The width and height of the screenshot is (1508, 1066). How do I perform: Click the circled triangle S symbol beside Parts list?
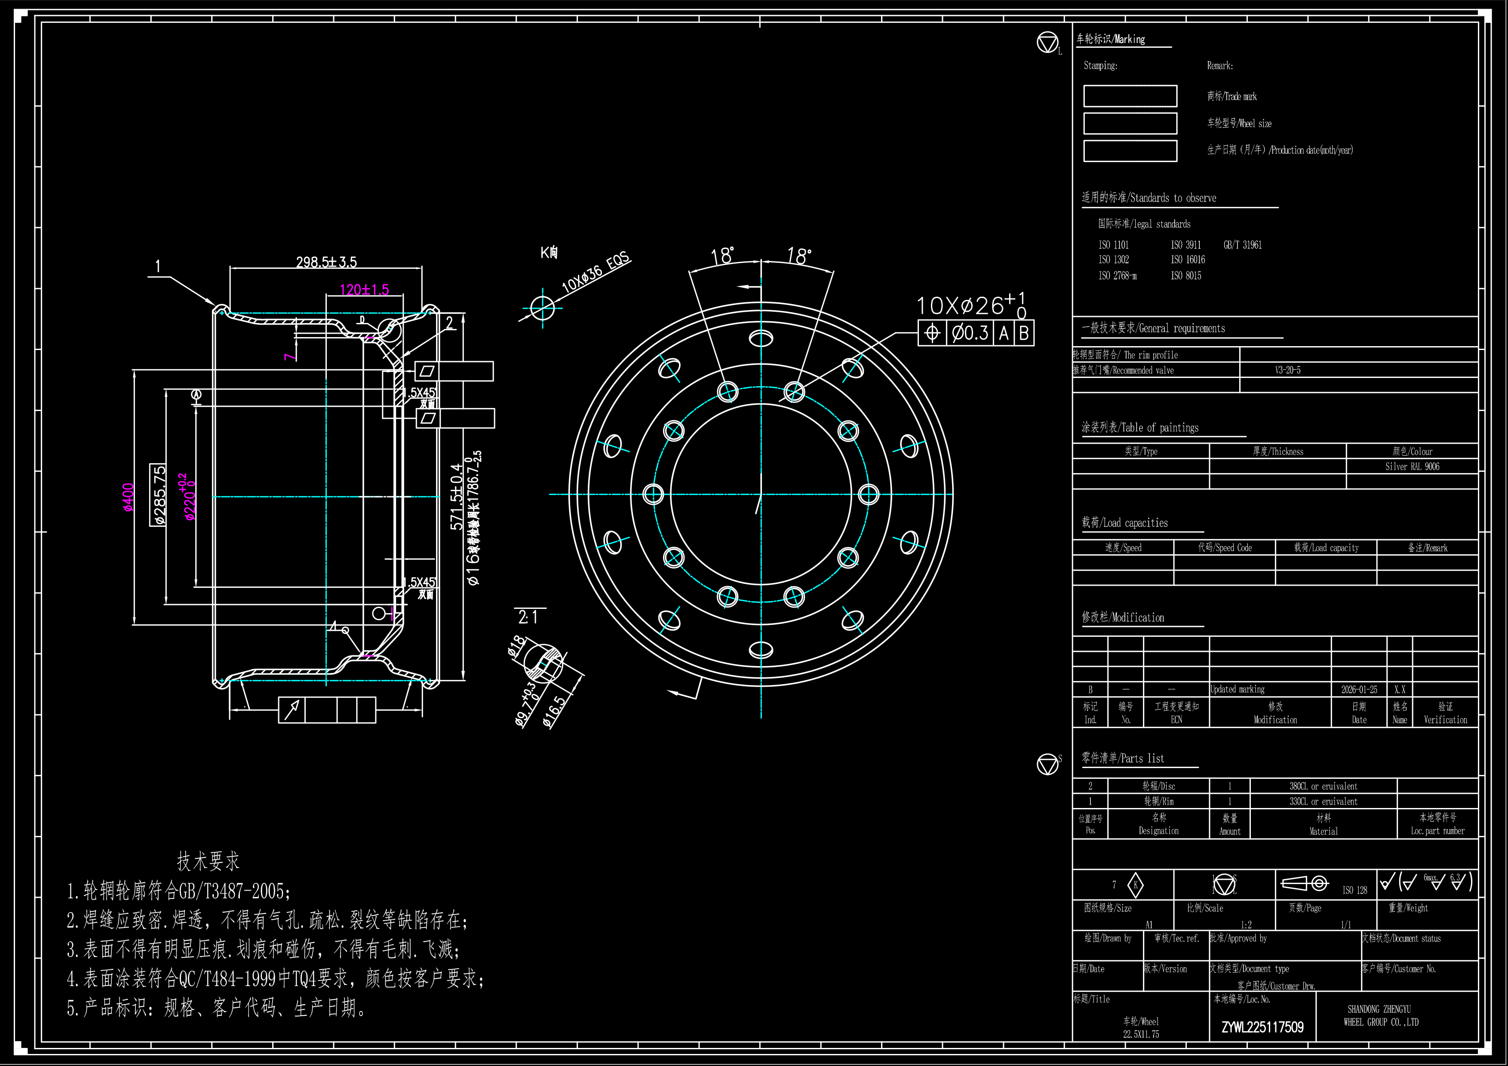click(x=1047, y=765)
